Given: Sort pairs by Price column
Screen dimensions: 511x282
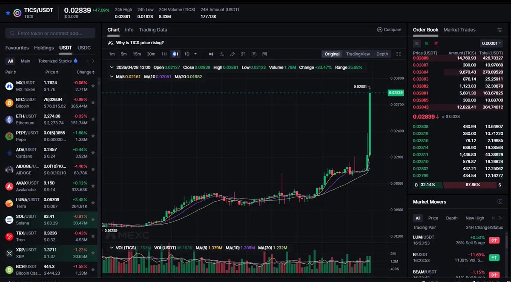Looking at the screenshot, I should point(52,72).
